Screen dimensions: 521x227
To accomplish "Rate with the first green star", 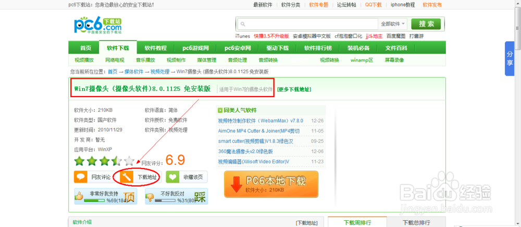I will 79,161.
